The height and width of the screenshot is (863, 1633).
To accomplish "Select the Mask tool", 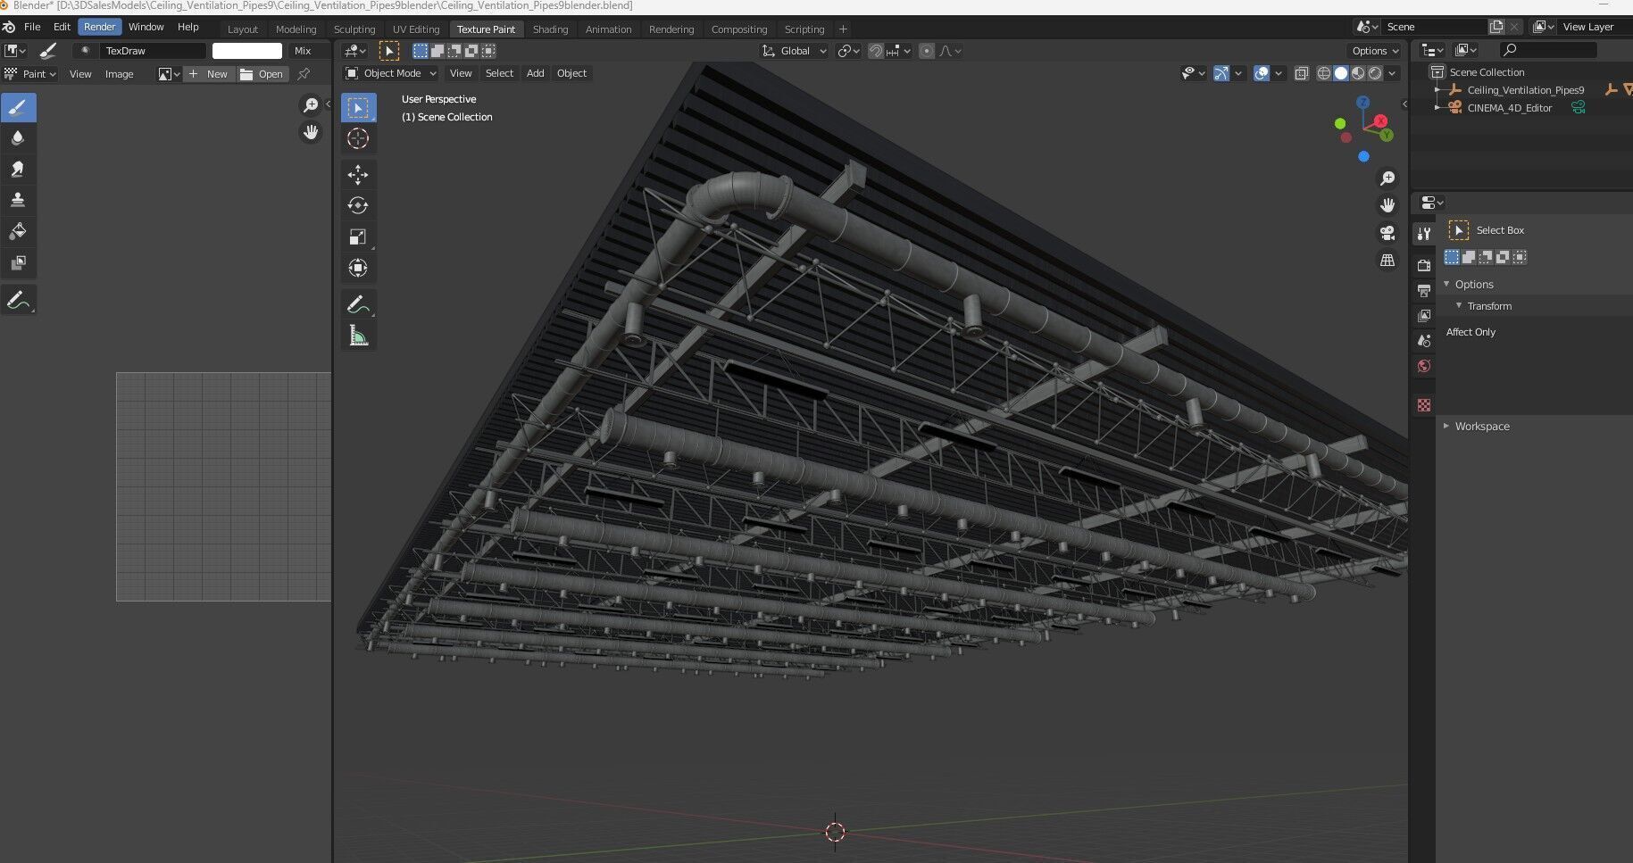I will 18,263.
